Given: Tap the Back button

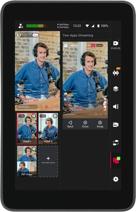Looking at the screenshot, I should (x=70, y=124).
